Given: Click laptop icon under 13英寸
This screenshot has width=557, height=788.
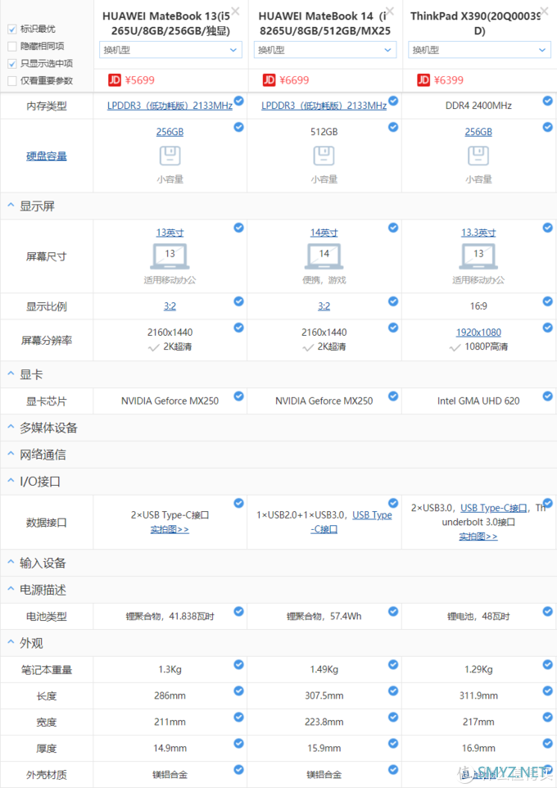Looking at the screenshot, I should click(170, 256).
